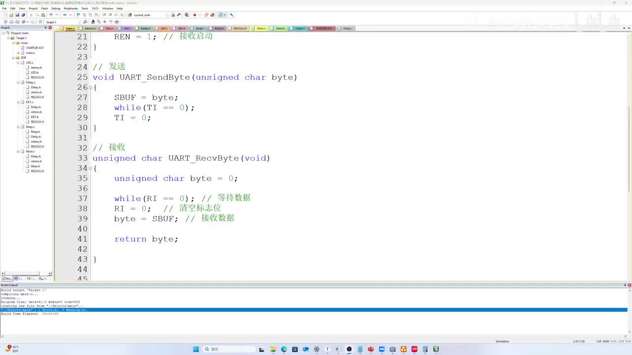This screenshot has width=632, height=355.
Task: Select Beep.h under Beep.c in project tree
Action: tap(36, 132)
